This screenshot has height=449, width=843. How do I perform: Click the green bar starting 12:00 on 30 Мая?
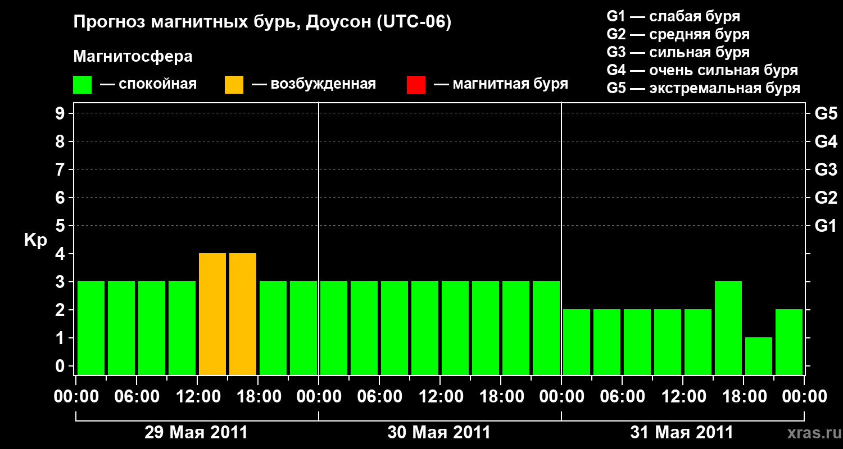[x=455, y=328]
